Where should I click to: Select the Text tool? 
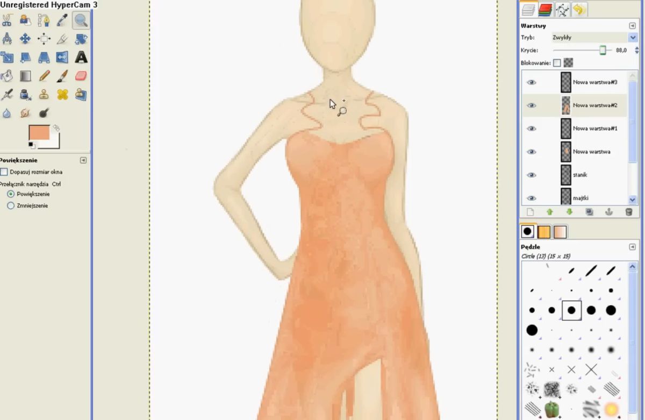click(81, 57)
